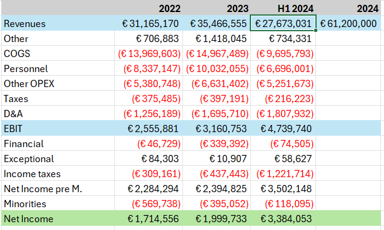Select the active cell € 27,673,031
The height and width of the screenshot is (230, 384).
[283, 23]
